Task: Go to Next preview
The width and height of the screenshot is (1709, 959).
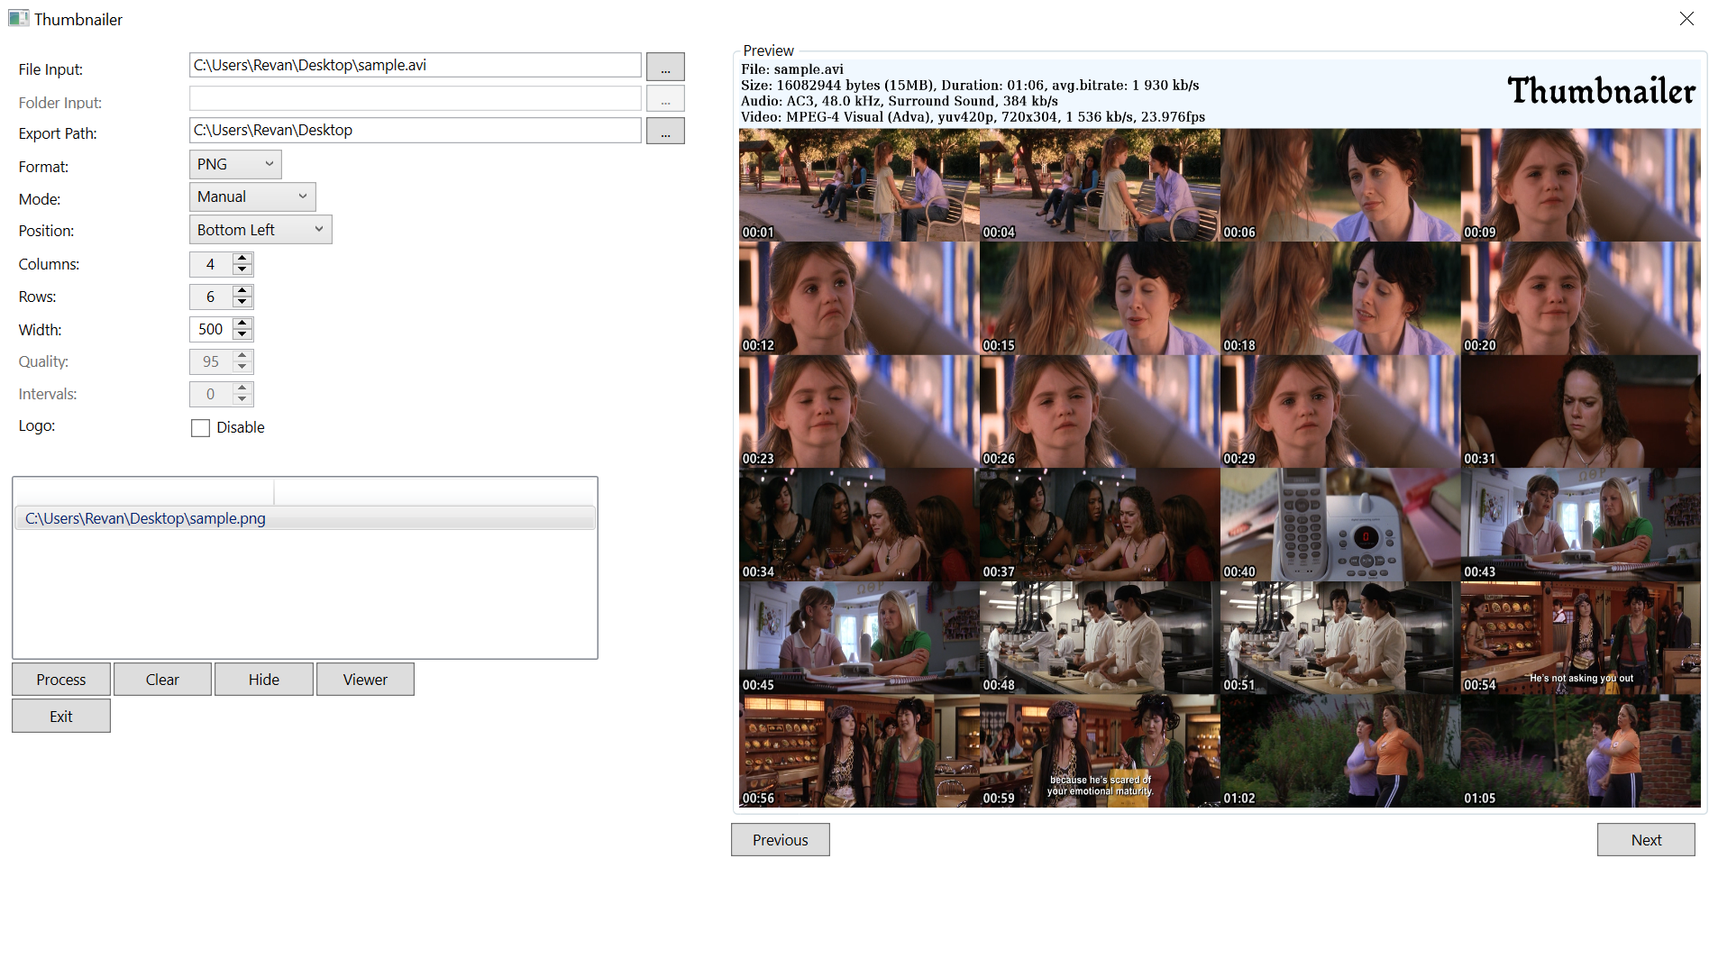Action: (x=1646, y=840)
